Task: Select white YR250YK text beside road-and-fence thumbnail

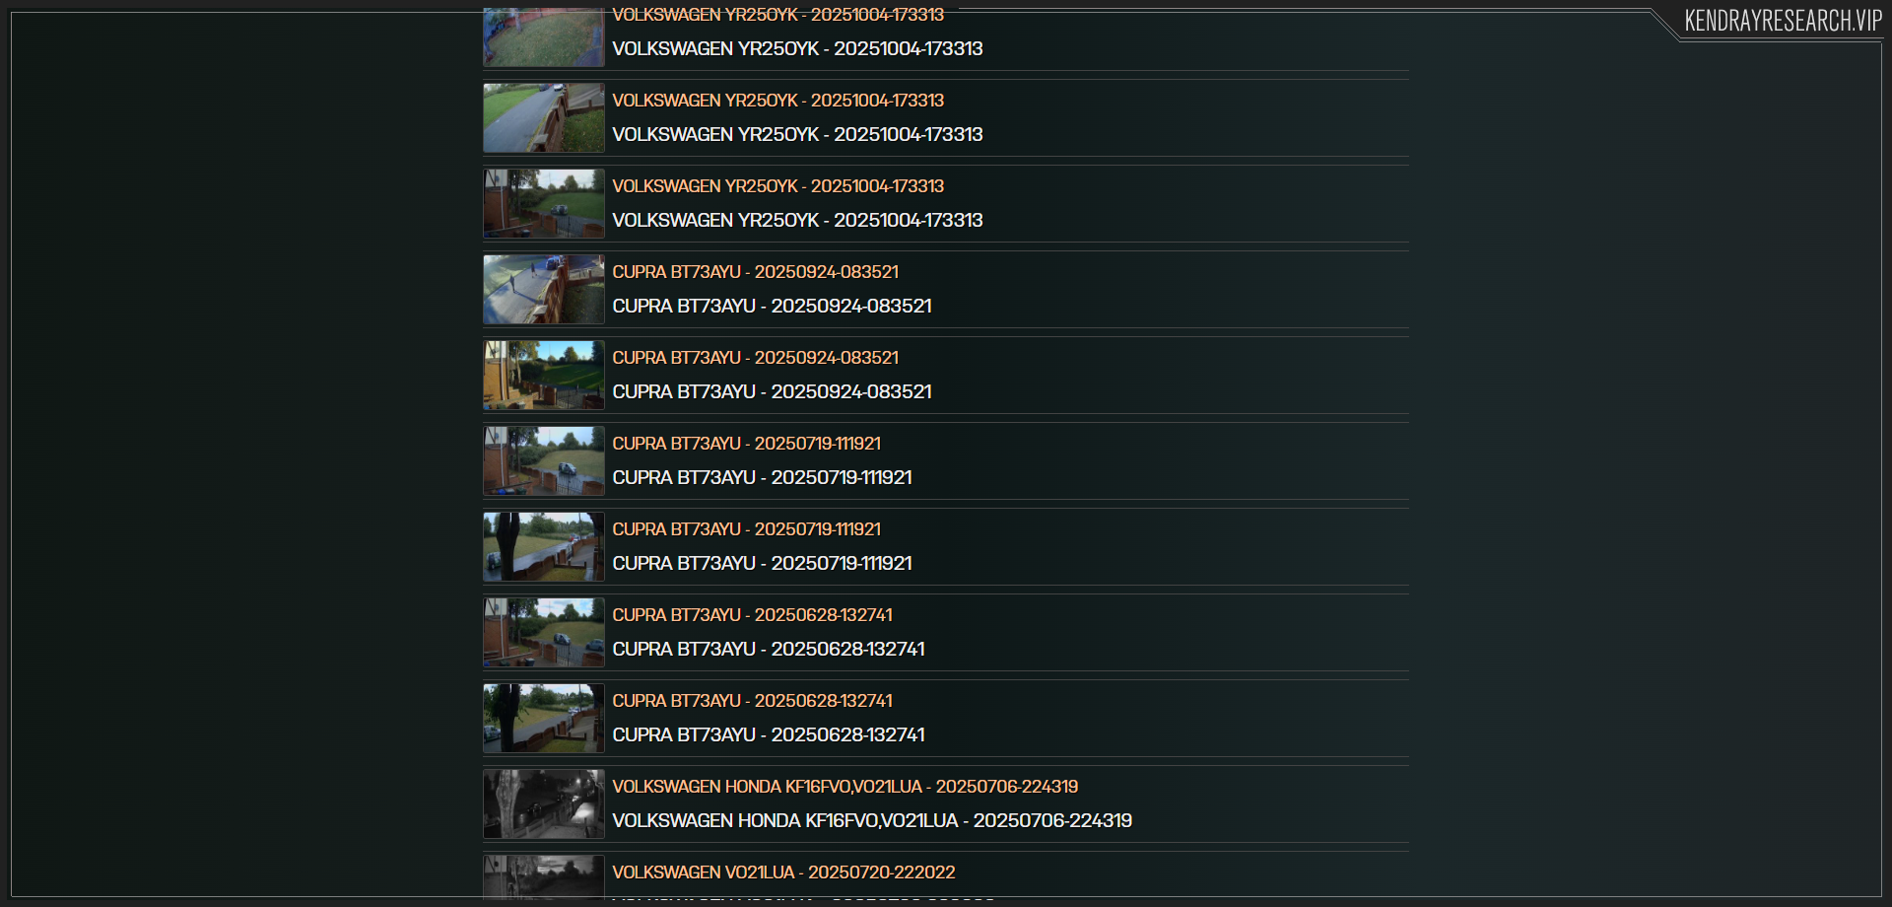Action: click(x=798, y=135)
